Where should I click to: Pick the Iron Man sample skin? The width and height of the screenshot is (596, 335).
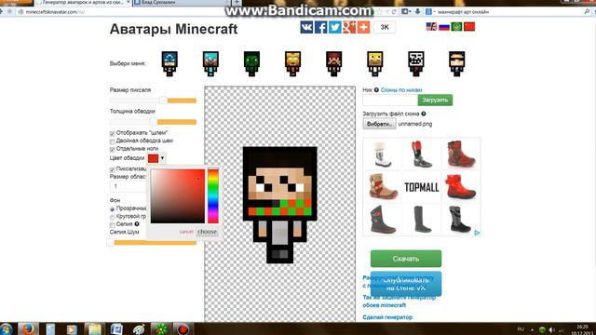pyautogui.click(x=292, y=64)
